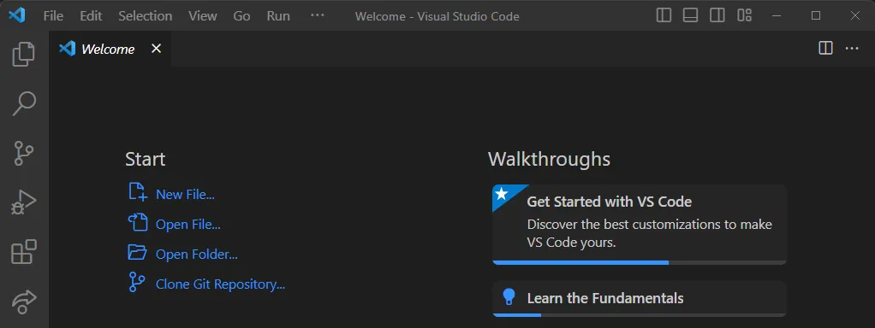The height and width of the screenshot is (328, 875).
Task: Click the star badge on the Get Started card
Action: [502, 194]
